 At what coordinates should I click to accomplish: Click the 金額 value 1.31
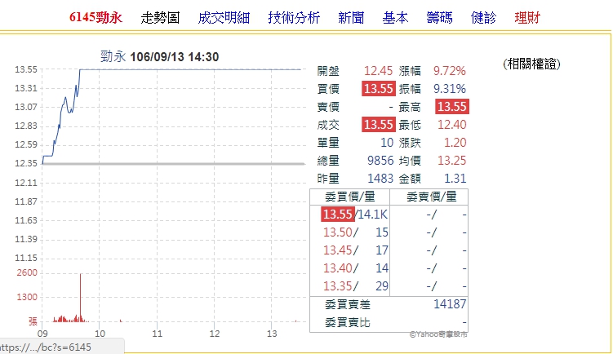tap(455, 179)
